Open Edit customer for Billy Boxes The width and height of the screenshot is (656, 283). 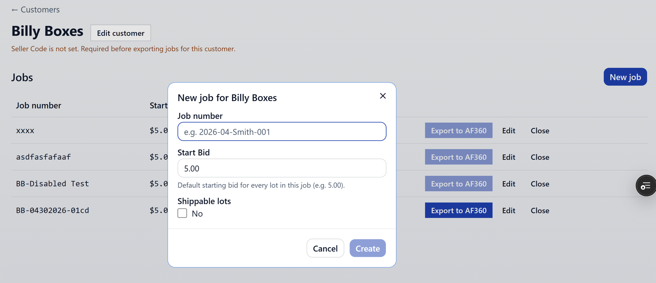tap(121, 33)
